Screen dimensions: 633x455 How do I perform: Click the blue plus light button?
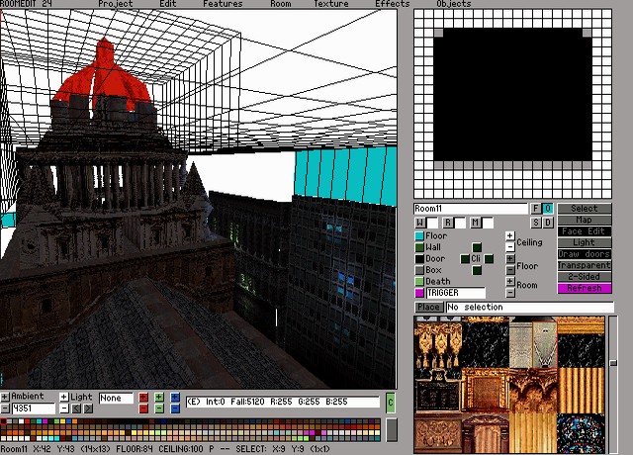tap(175, 398)
